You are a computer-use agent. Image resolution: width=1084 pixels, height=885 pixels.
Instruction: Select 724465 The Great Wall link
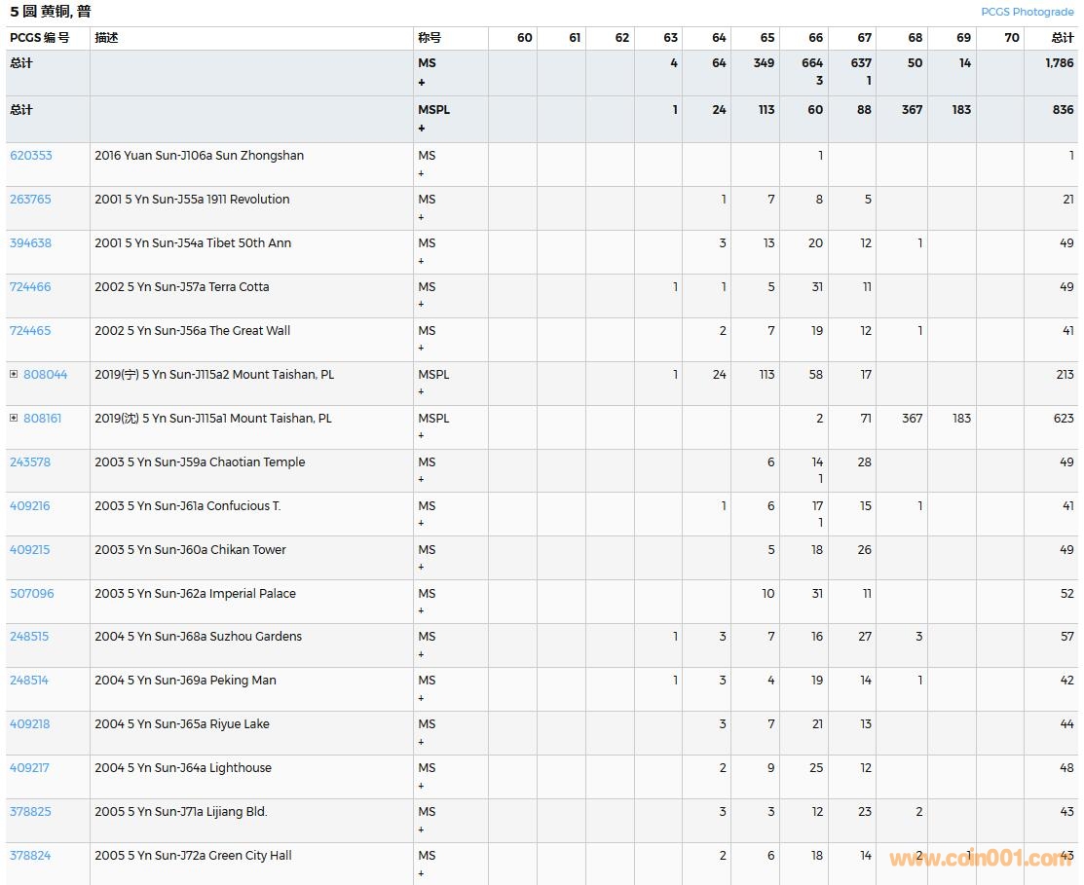[30, 331]
